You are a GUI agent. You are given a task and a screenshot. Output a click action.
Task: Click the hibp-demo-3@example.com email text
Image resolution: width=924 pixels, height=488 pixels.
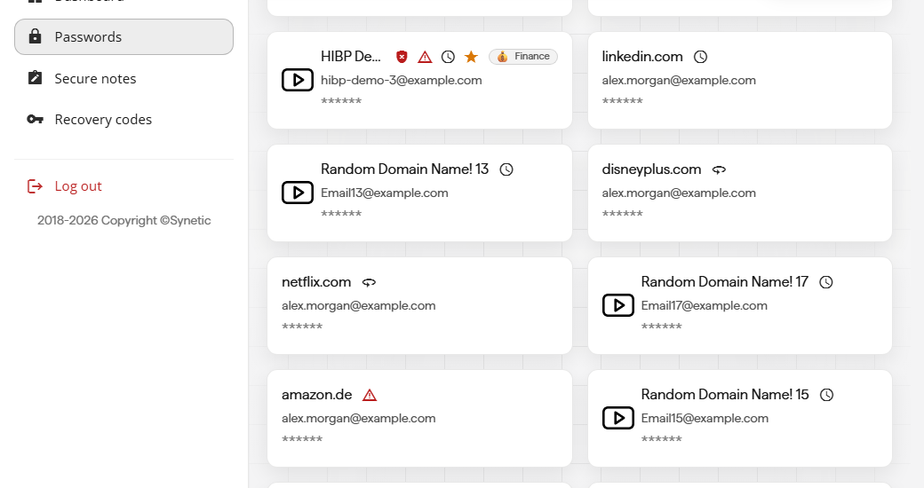(402, 80)
